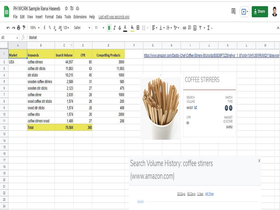The image size is (280, 210).
Task: Open the number format 123 dropdown
Action: click(x=66, y=28)
